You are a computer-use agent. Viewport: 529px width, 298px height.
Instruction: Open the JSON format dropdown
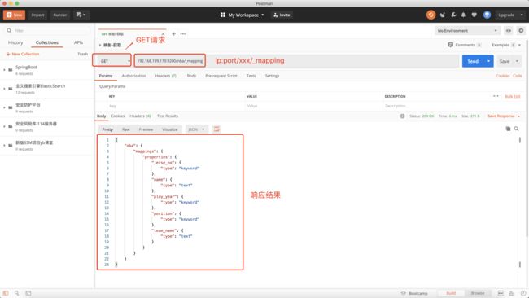click(197, 129)
